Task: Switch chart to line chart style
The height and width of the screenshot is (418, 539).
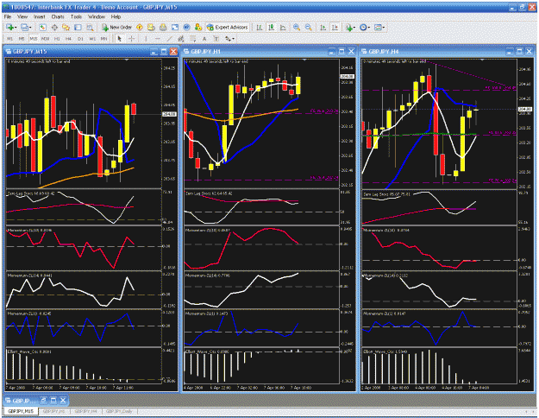Action: [x=283, y=27]
